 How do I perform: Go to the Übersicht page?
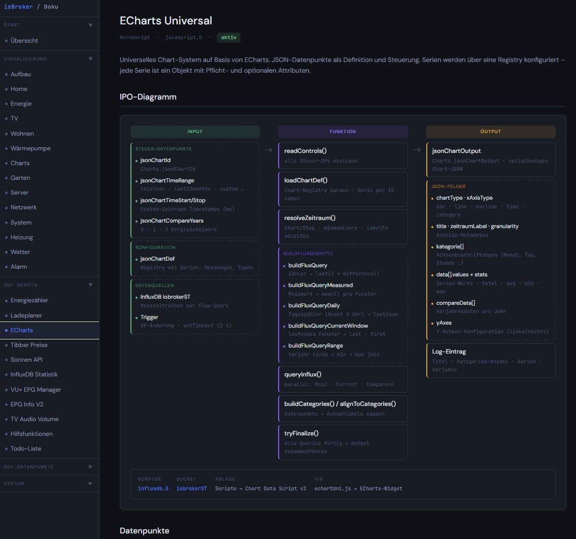(24, 41)
